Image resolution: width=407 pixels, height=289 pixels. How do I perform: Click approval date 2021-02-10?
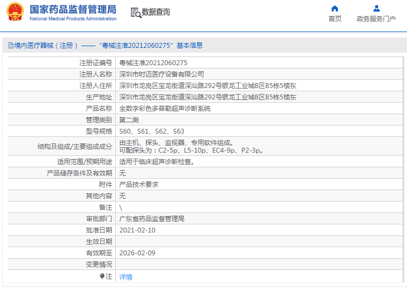[137, 230]
